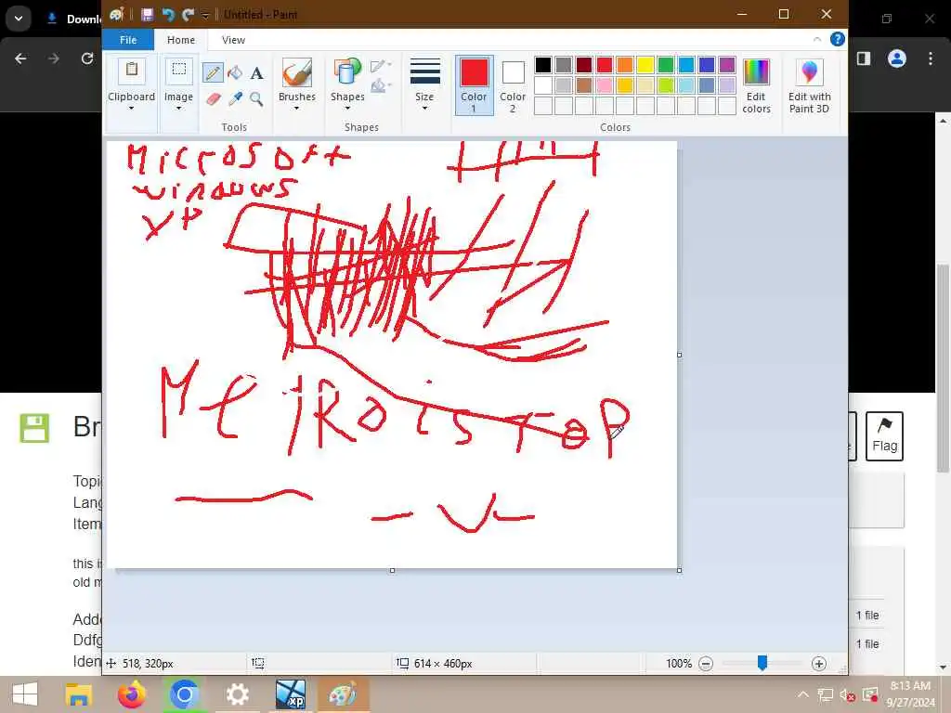Viewport: 951px width, 713px height.
Task: Select the Eraser tool
Action: click(x=213, y=98)
